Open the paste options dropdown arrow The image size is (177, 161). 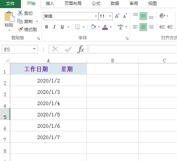pos(9,30)
